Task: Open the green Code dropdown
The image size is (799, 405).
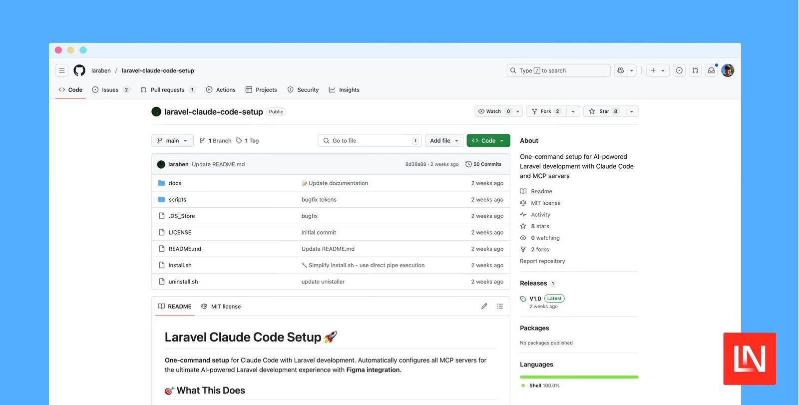Action: (x=488, y=141)
